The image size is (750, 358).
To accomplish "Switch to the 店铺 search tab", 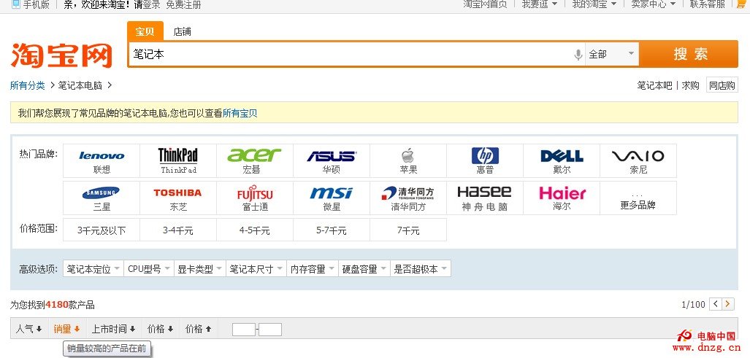I will (182, 31).
